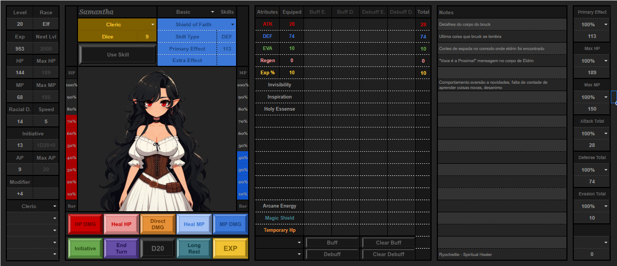Click the DEF equipped value 74

click(x=291, y=36)
